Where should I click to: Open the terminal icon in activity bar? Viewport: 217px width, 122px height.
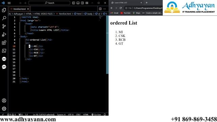(4, 51)
